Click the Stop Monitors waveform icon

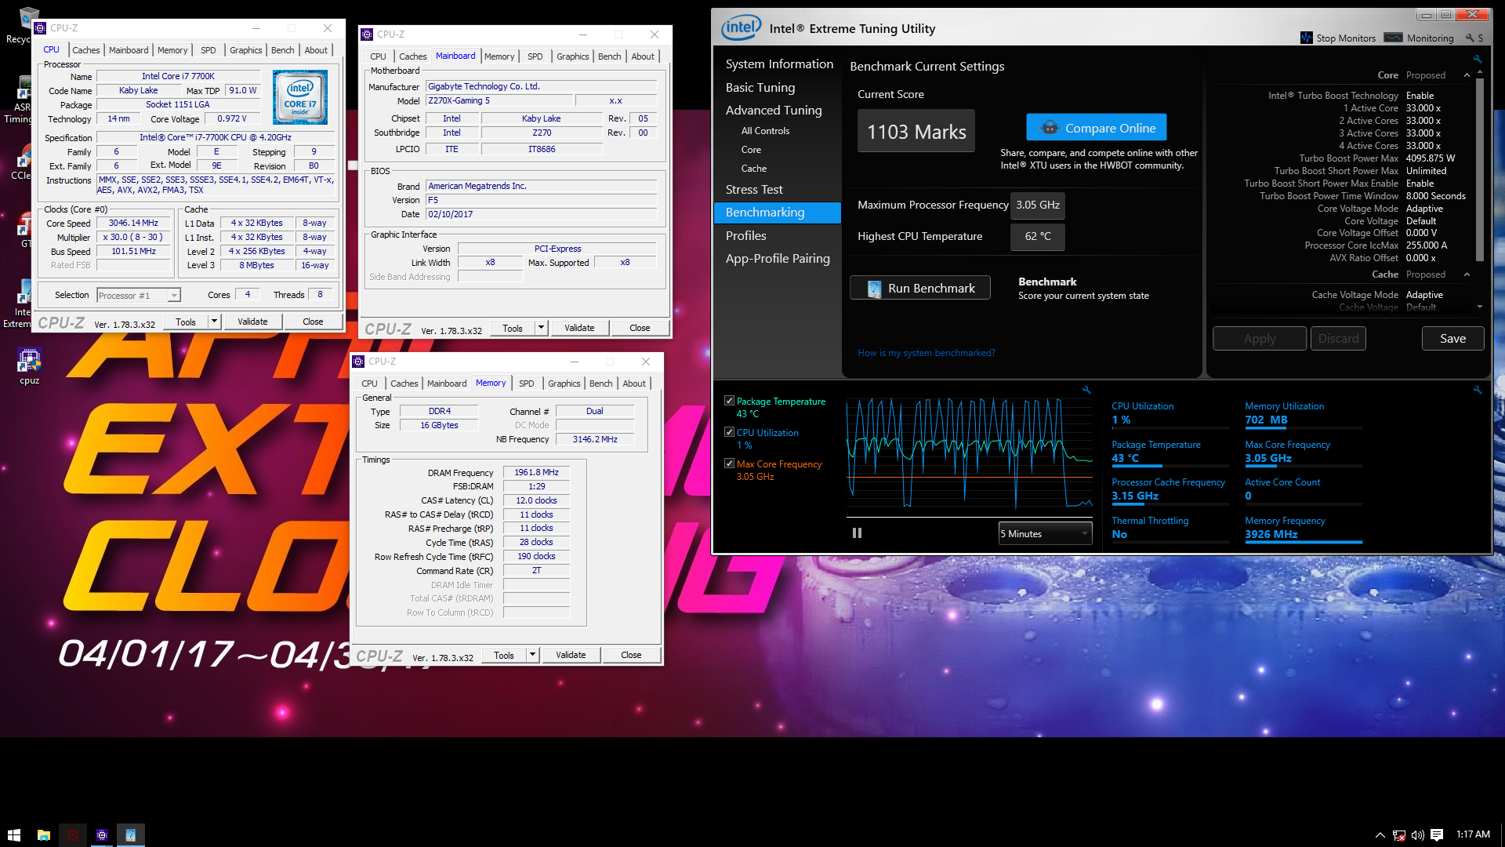(x=1306, y=38)
